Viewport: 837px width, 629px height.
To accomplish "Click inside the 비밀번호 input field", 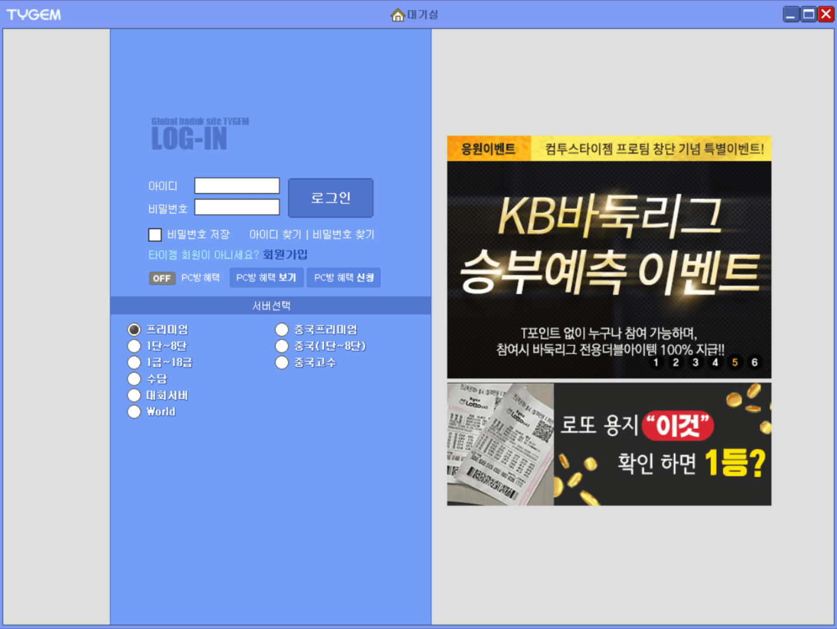I will (x=236, y=207).
